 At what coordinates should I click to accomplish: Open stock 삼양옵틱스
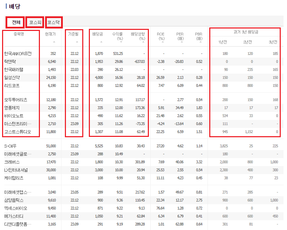(14, 200)
